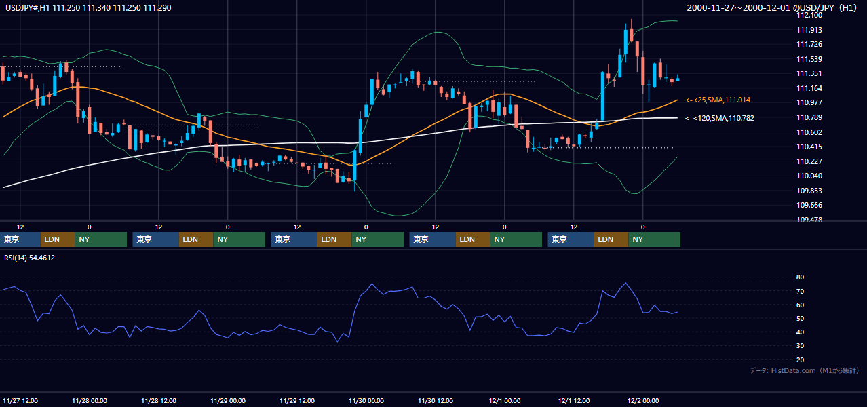The width and height of the screenshot is (867, 407).
Task: Click the 11/28 12:00 time label
Action: coord(158,400)
